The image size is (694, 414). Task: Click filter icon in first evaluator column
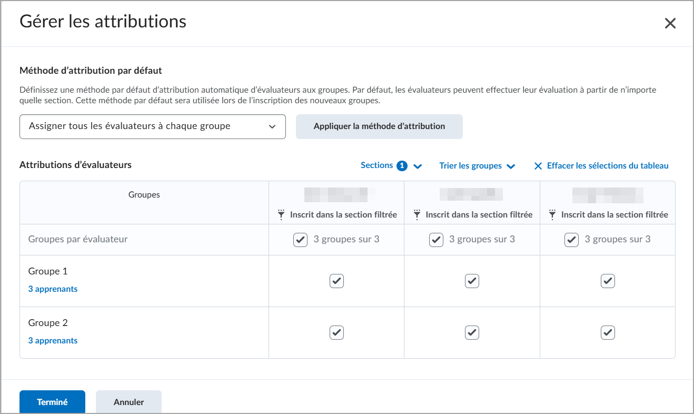click(281, 214)
